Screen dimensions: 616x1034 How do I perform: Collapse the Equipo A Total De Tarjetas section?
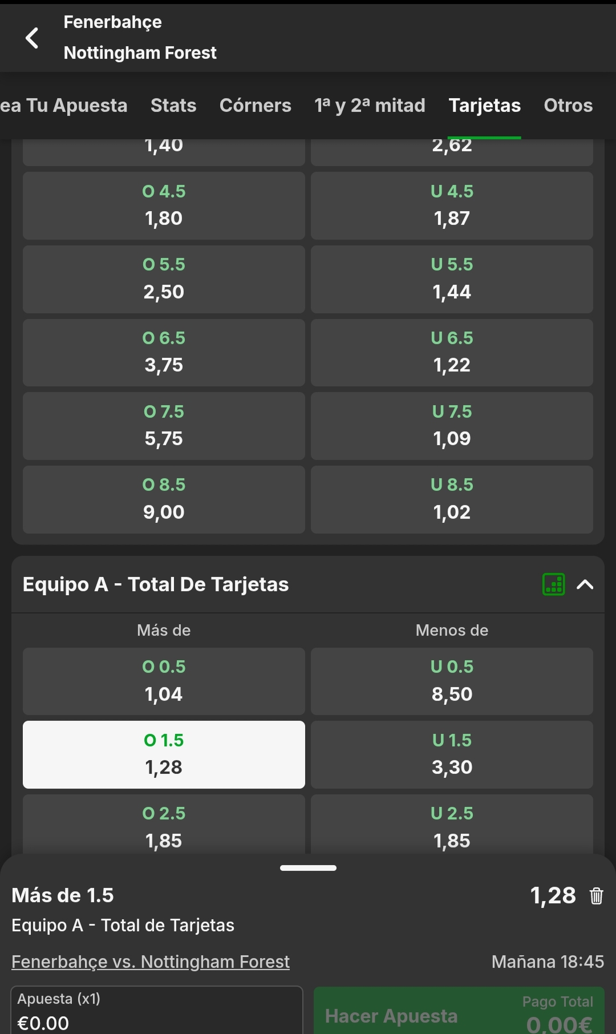point(585,584)
